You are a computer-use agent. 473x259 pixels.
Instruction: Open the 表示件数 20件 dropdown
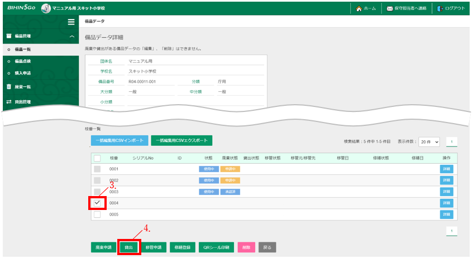(429, 142)
